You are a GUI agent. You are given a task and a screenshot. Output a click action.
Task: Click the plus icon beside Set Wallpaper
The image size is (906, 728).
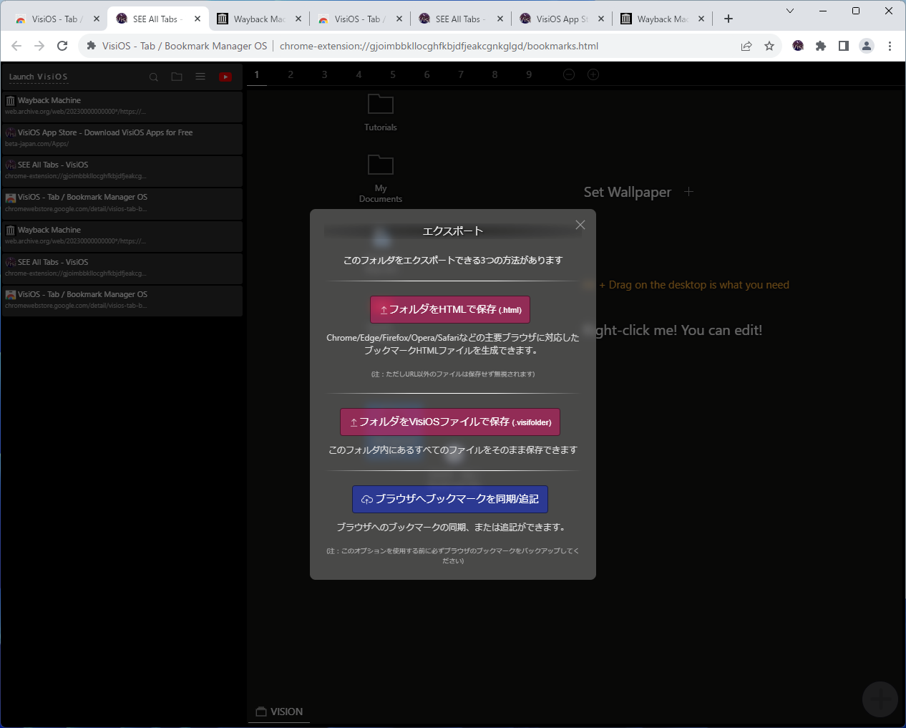click(688, 191)
